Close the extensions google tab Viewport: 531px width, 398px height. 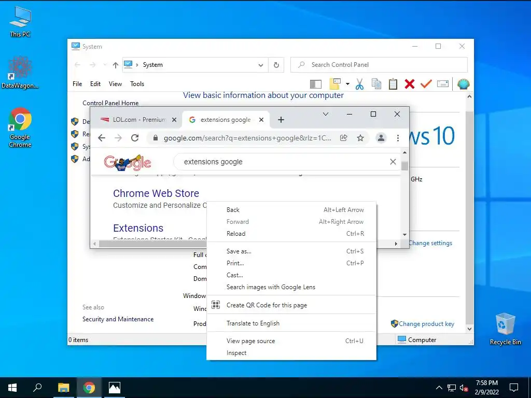point(261,120)
